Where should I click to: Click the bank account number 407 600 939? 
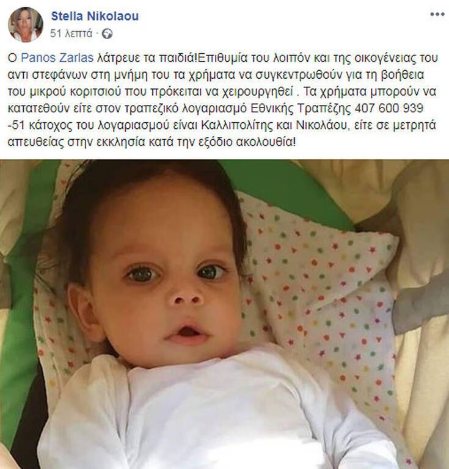click(389, 108)
